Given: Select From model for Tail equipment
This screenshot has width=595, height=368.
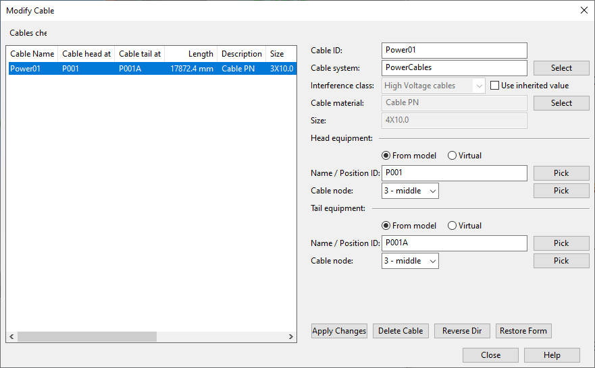Looking at the screenshot, I should coord(386,226).
